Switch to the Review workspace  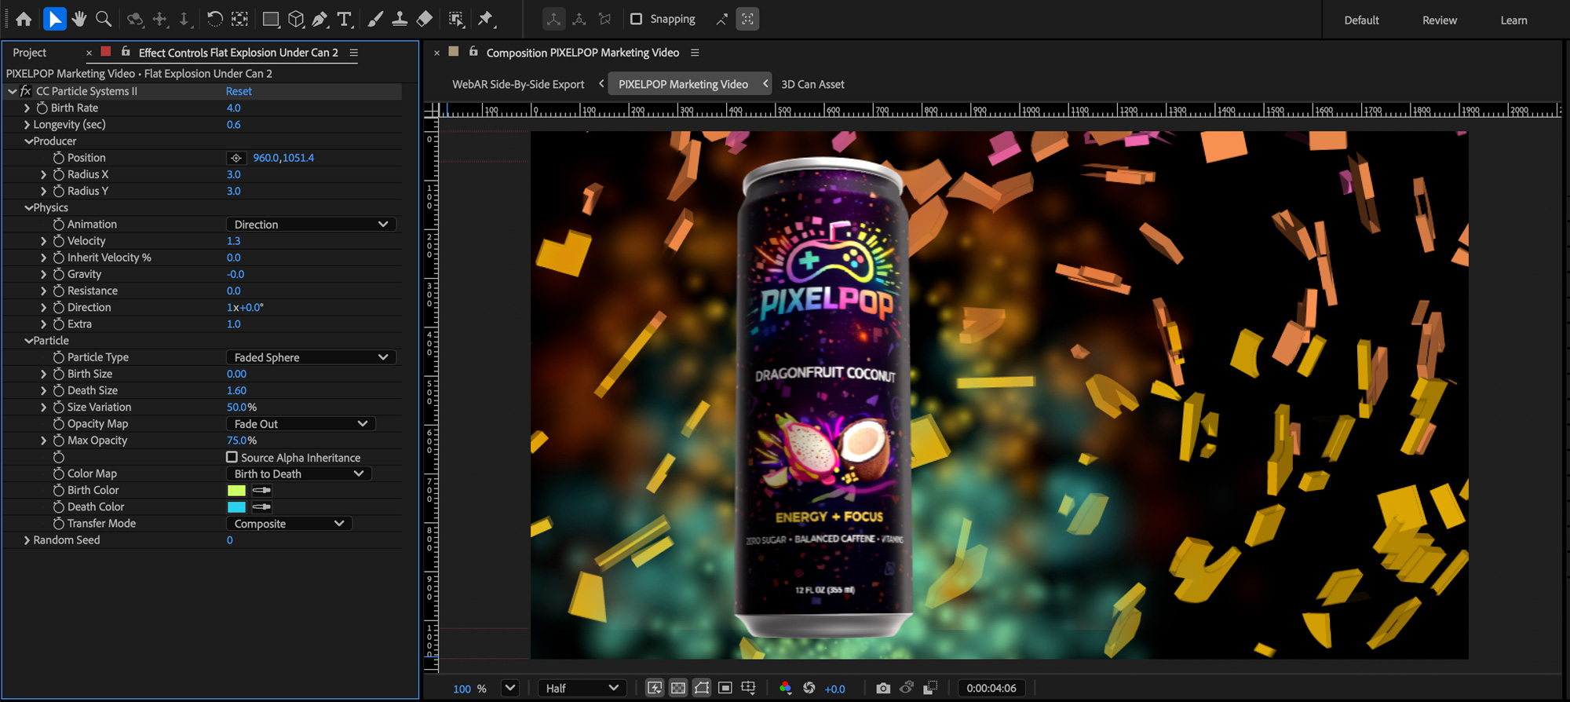tap(1440, 20)
